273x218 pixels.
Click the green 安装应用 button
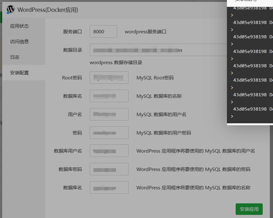[x=249, y=209]
